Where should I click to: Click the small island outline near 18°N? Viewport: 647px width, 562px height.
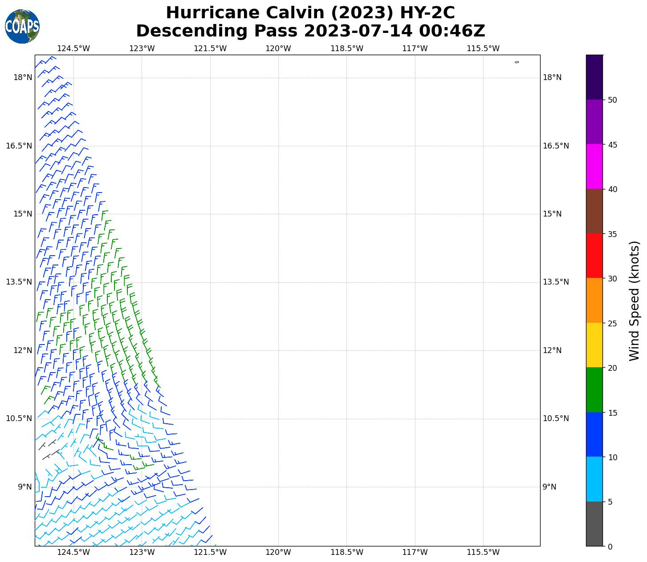click(517, 62)
